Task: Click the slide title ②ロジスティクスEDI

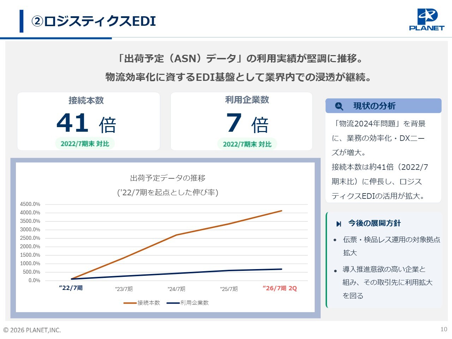Action: (94, 21)
